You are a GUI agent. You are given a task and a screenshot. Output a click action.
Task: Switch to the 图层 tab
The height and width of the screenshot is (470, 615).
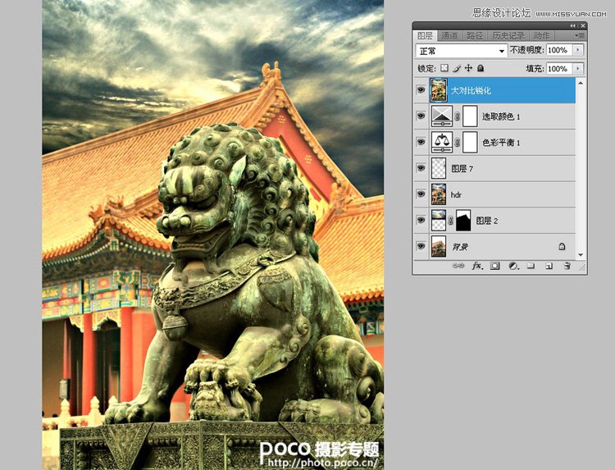coord(425,36)
